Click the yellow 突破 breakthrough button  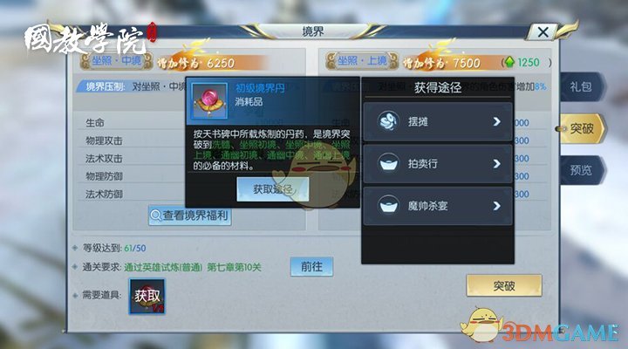pos(504,285)
